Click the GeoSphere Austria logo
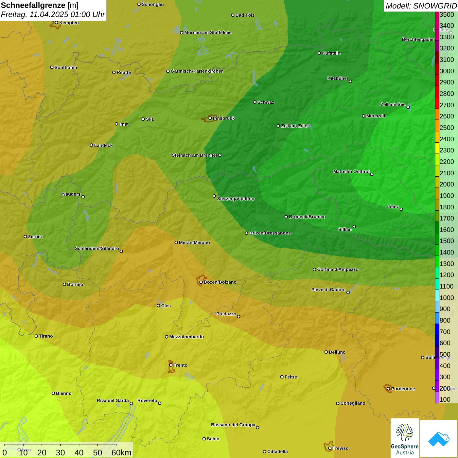Viewport: 458px width, 458px height. coord(405,438)
